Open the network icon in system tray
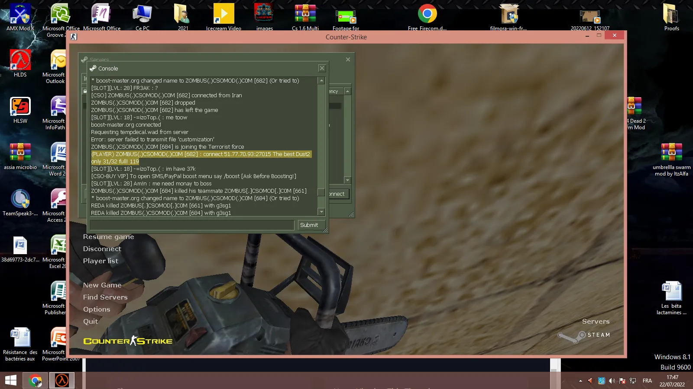 [632, 381]
